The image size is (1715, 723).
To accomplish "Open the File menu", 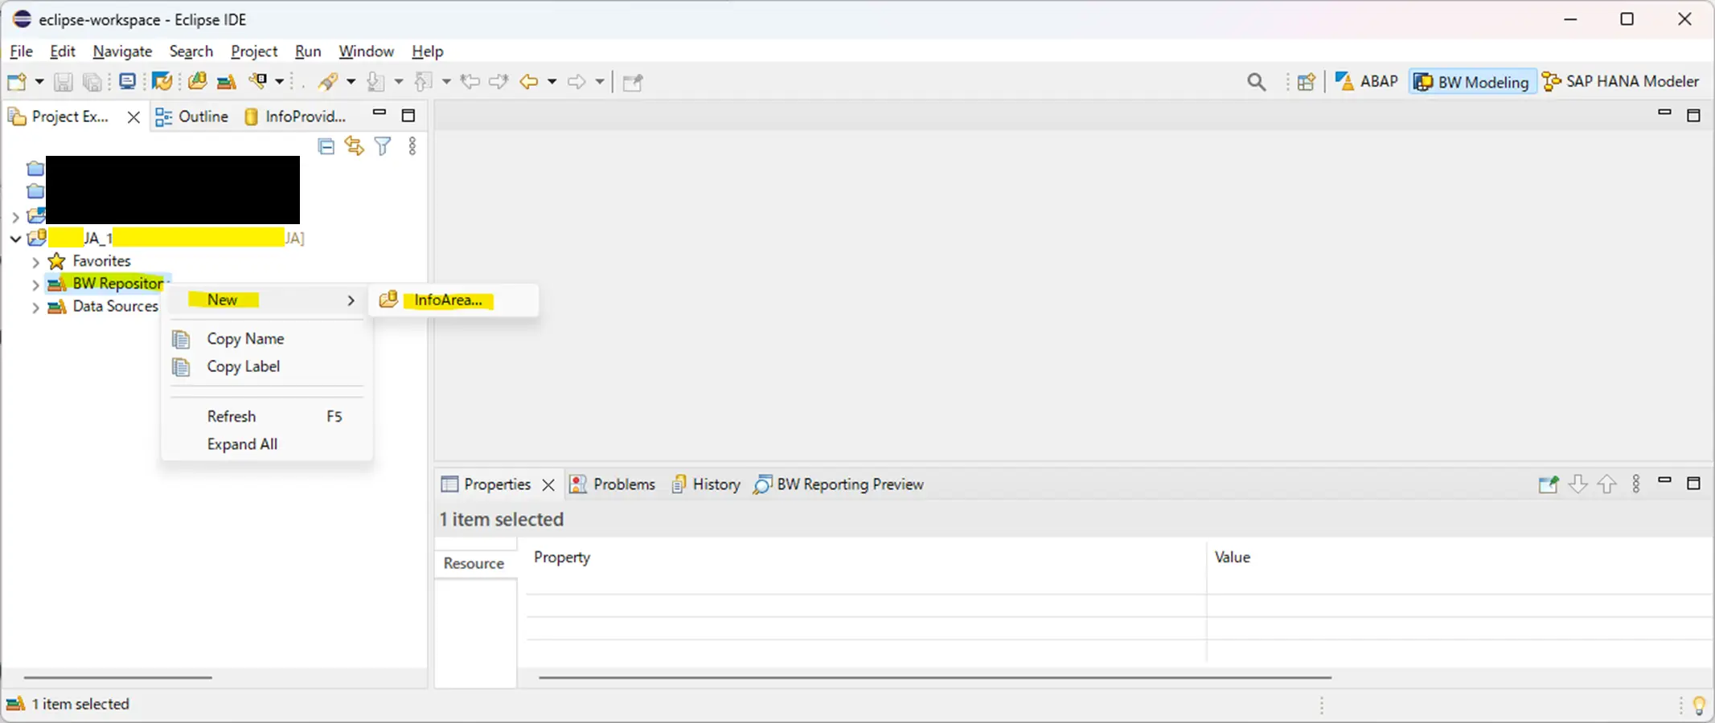I will coord(21,51).
